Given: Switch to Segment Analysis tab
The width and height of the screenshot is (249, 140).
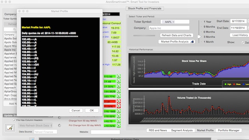Looking at the screenshot, I should pos(182,130).
